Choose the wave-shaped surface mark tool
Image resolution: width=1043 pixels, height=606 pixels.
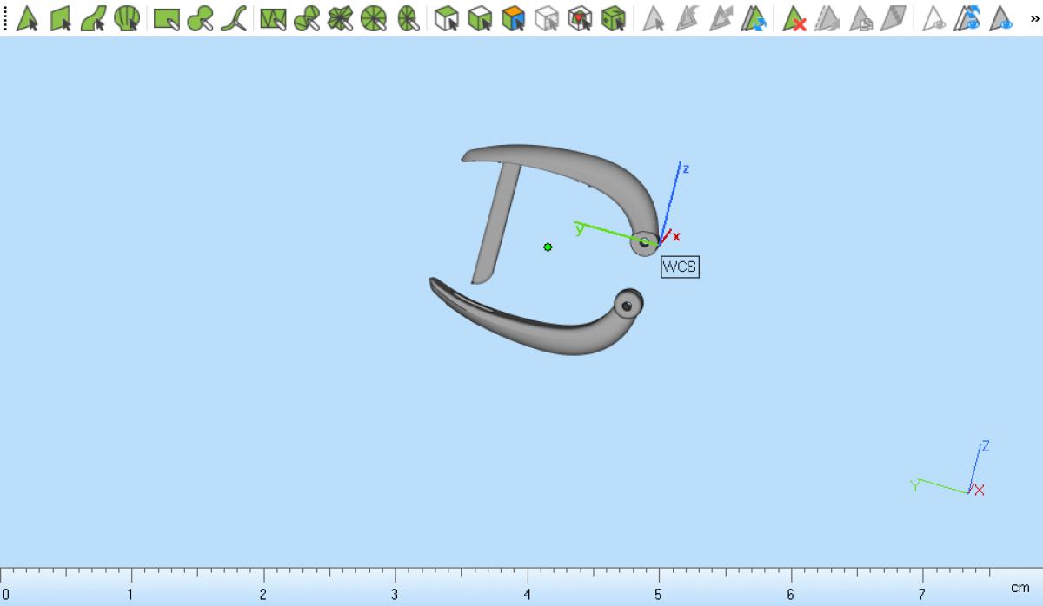coord(94,18)
